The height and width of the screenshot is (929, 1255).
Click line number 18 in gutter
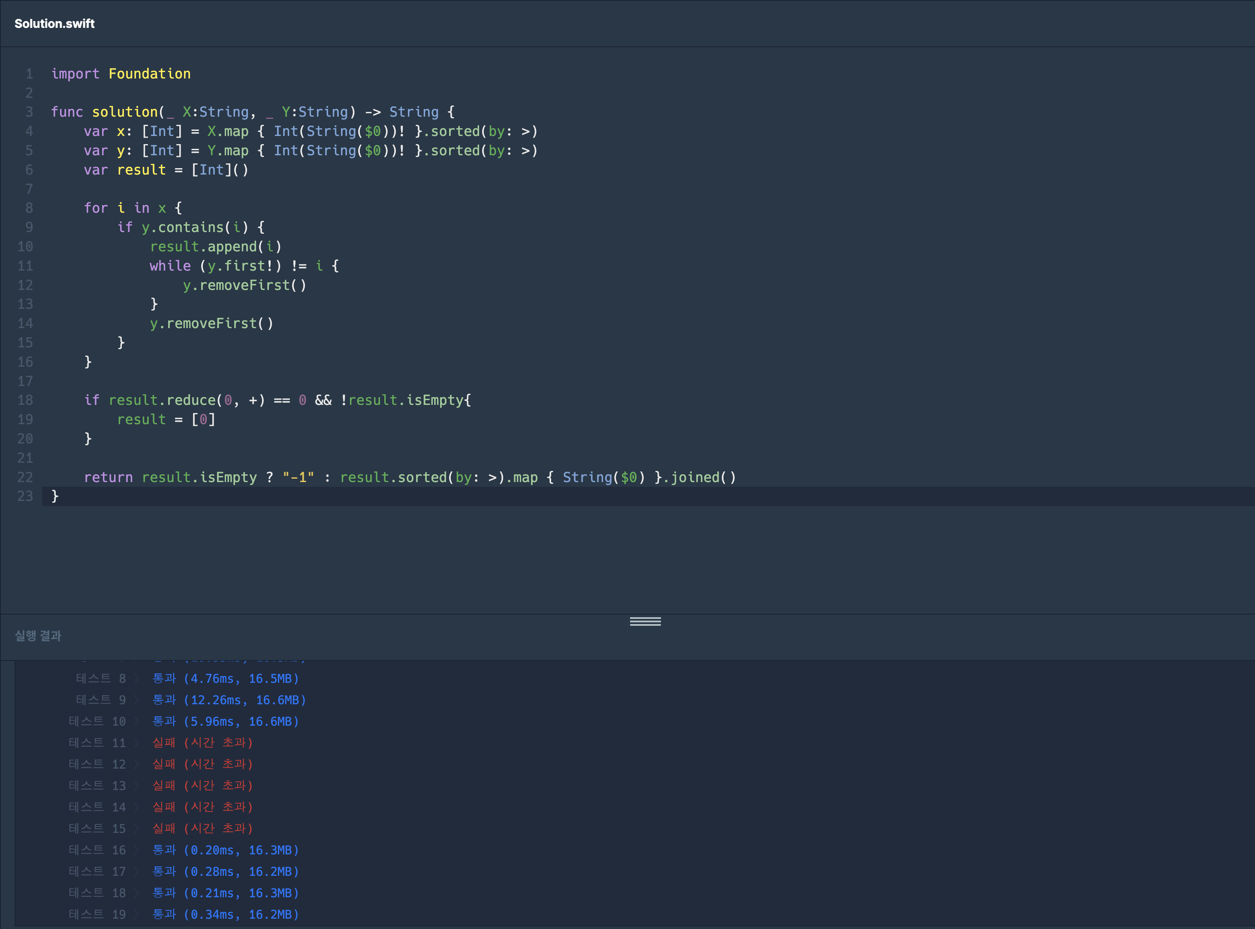(25, 400)
